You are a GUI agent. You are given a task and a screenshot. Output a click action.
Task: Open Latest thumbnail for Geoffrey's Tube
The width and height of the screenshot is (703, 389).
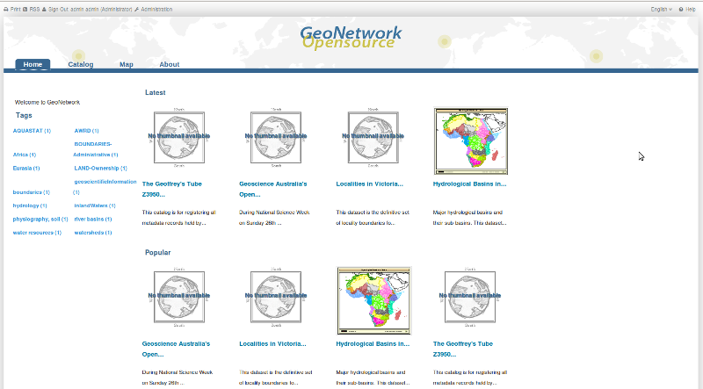[x=179, y=138]
